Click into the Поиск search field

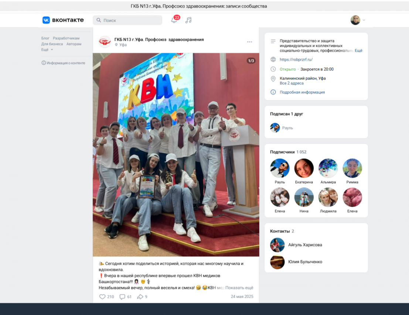tap(127, 20)
